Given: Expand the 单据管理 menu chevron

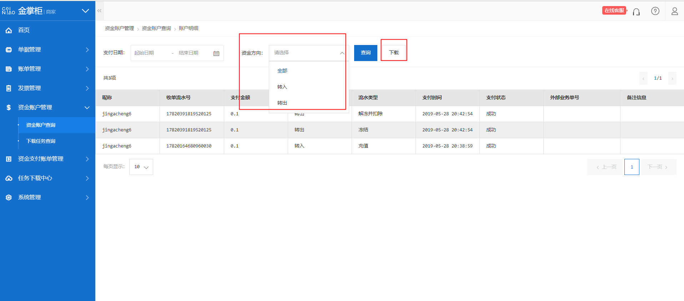Looking at the screenshot, I should click(x=87, y=50).
